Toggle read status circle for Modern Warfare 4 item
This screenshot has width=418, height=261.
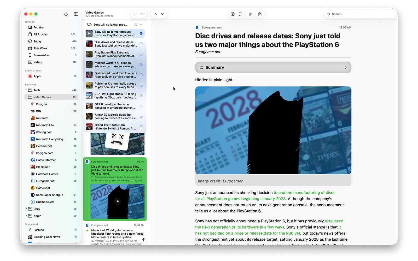tap(141, 64)
